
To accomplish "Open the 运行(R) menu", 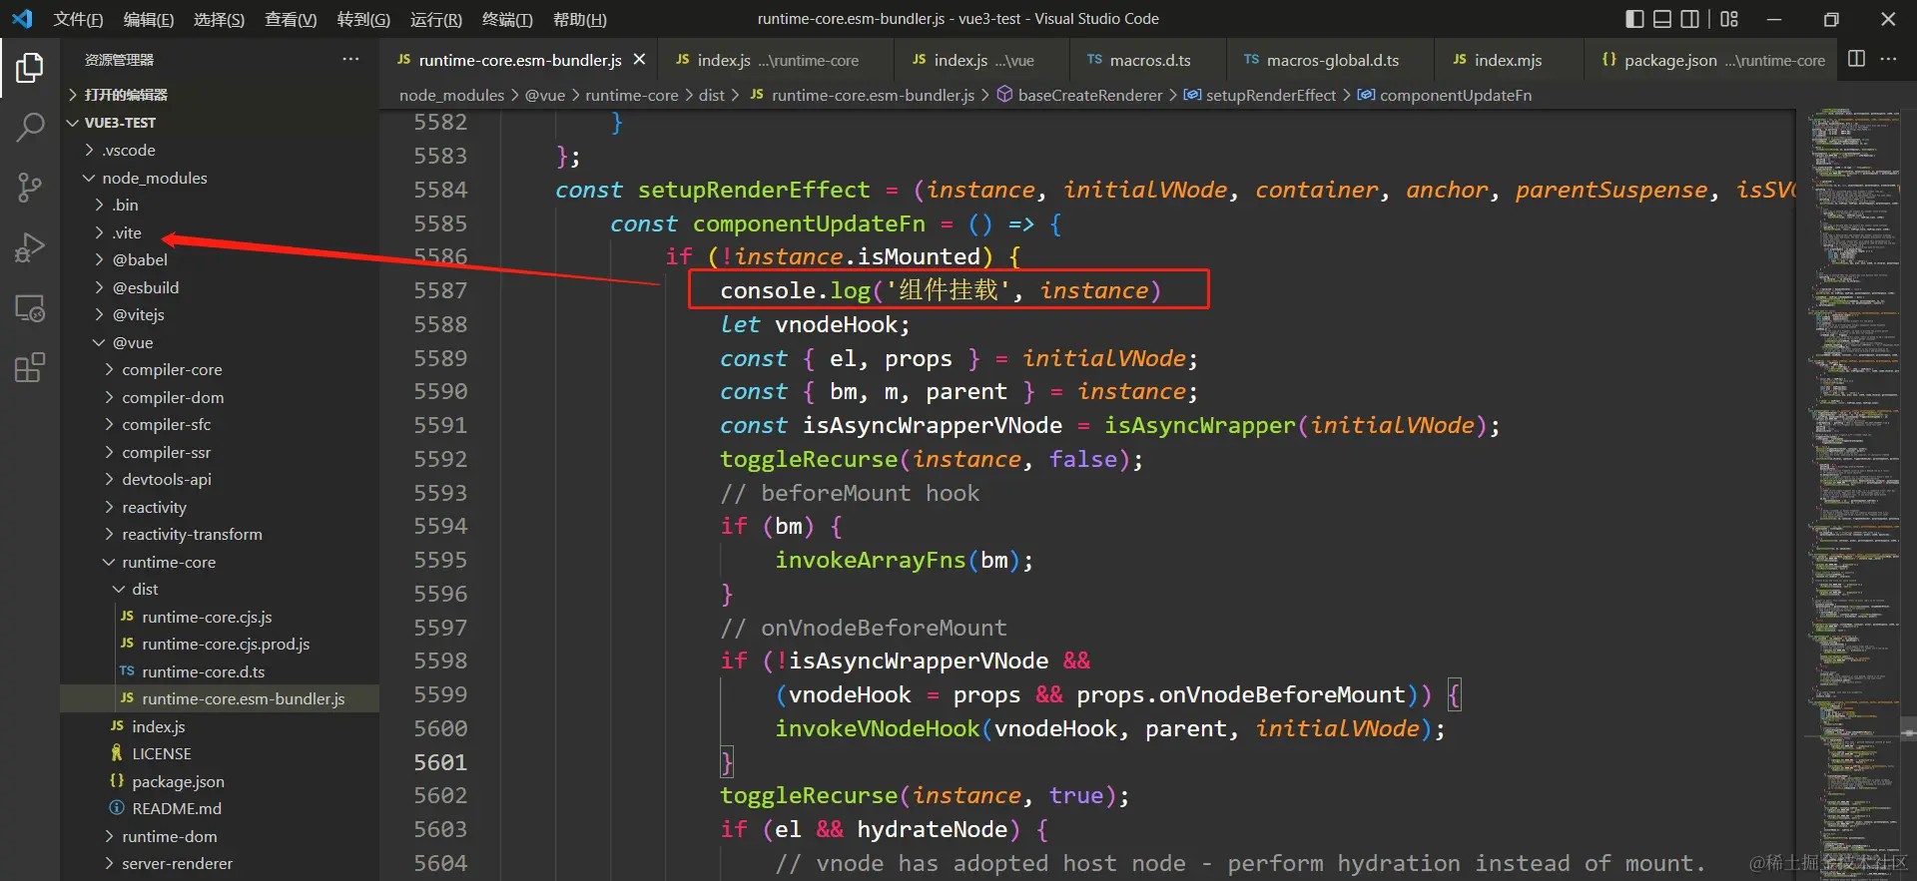I will coord(436,19).
